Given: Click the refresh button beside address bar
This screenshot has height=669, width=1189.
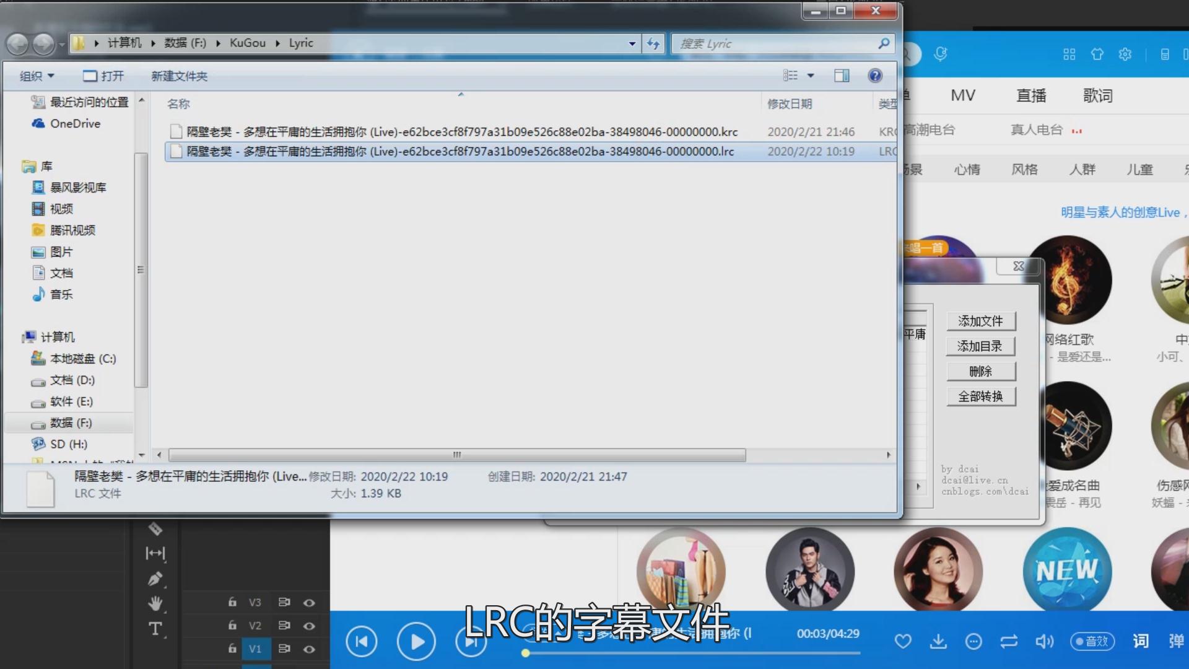Looking at the screenshot, I should click(653, 43).
